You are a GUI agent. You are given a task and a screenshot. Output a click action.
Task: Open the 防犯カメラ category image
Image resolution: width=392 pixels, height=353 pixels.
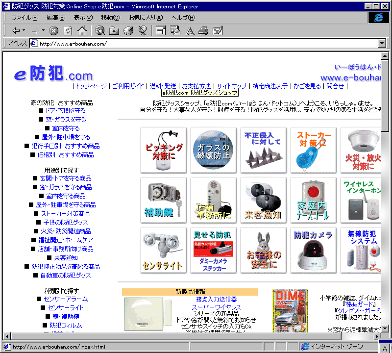coord(313,250)
